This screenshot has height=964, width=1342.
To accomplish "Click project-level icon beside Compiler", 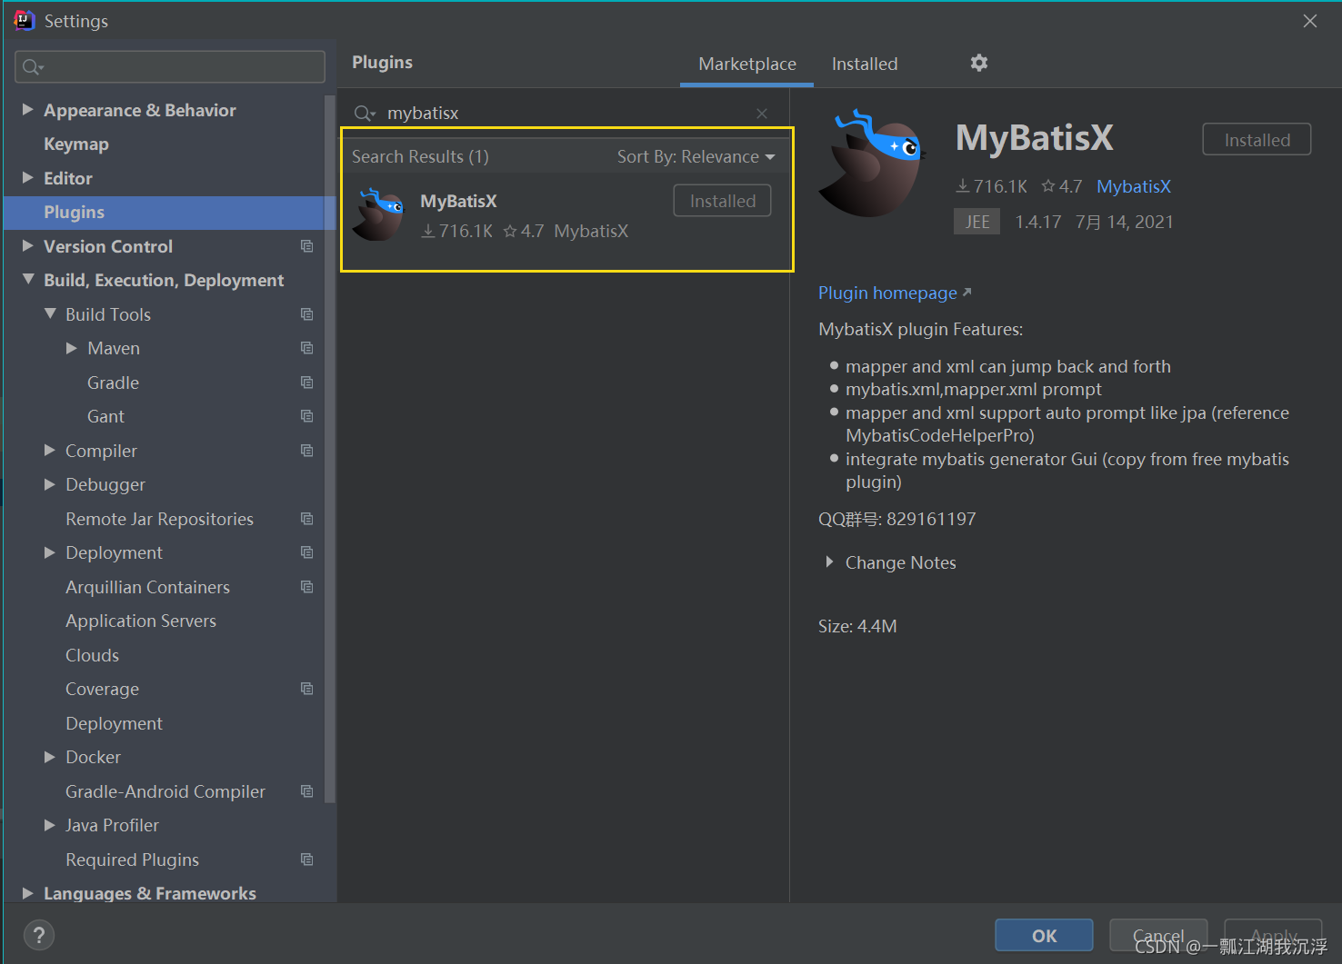I will coord(307,451).
